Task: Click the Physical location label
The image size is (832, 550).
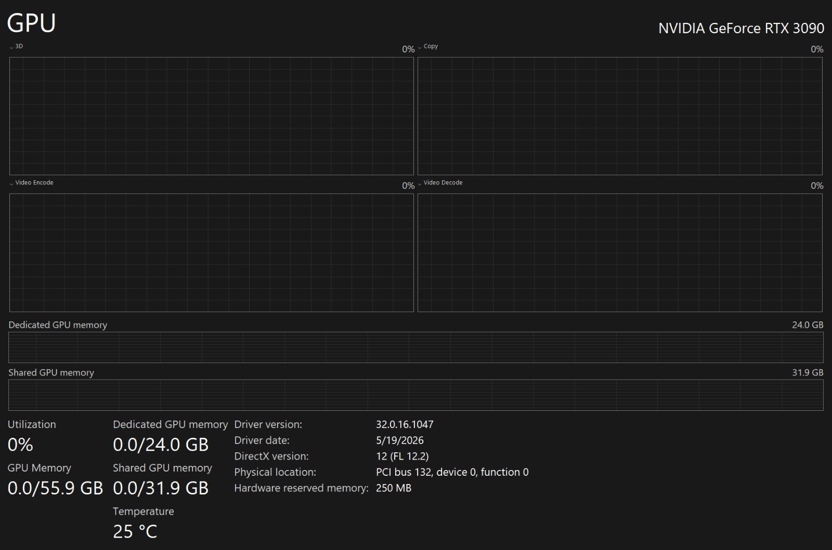Action: (275, 472)
